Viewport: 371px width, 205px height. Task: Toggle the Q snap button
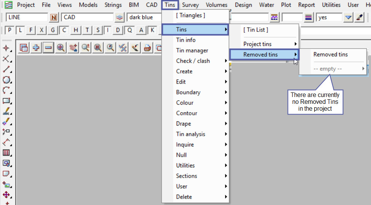point(130,30)
